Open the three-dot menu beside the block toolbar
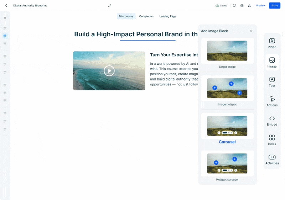 click(283, 34)
